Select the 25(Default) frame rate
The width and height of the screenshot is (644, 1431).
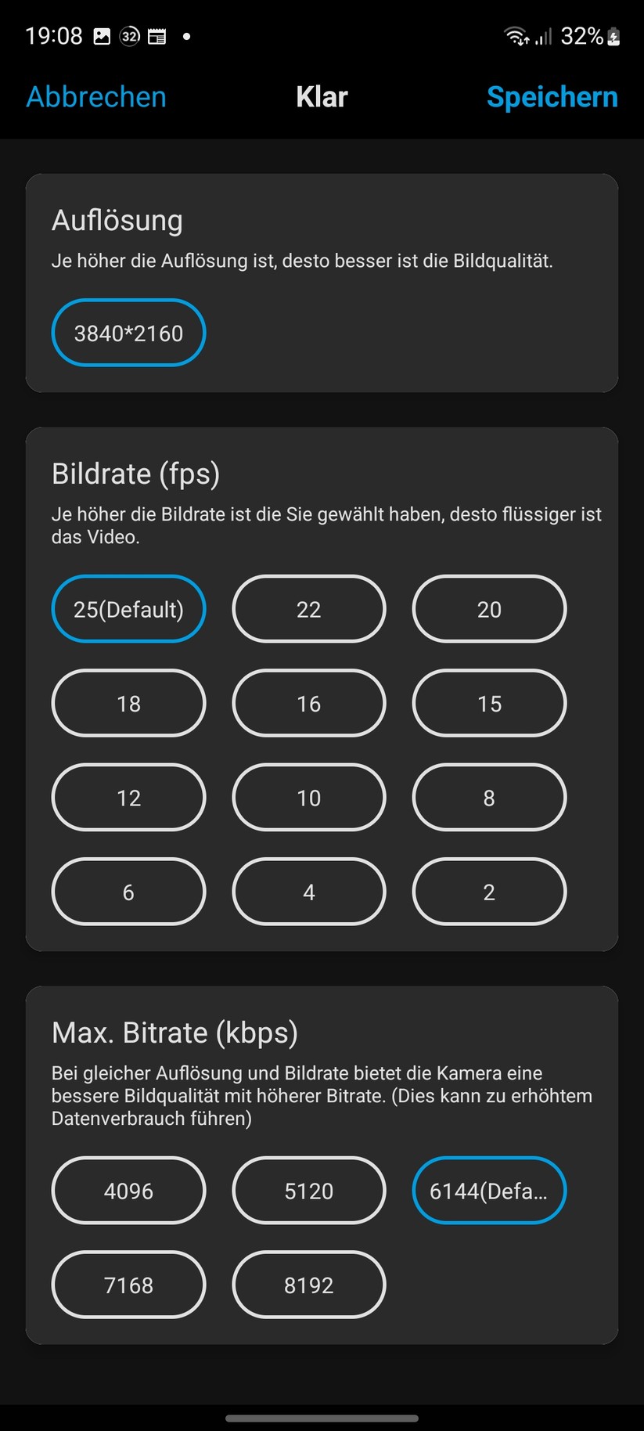tap(128, 609)
